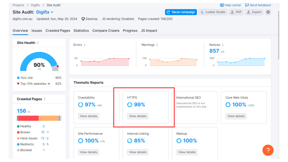View details for Crawlability

tap(89, 116)
